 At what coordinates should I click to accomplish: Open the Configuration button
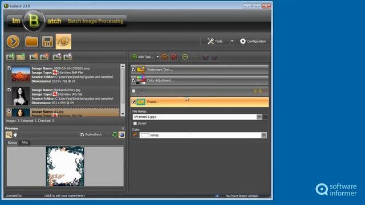coord(253,42)
